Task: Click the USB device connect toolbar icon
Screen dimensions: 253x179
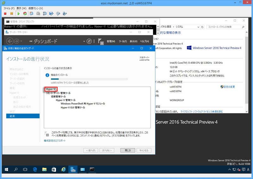Action: tap(65, 14)
